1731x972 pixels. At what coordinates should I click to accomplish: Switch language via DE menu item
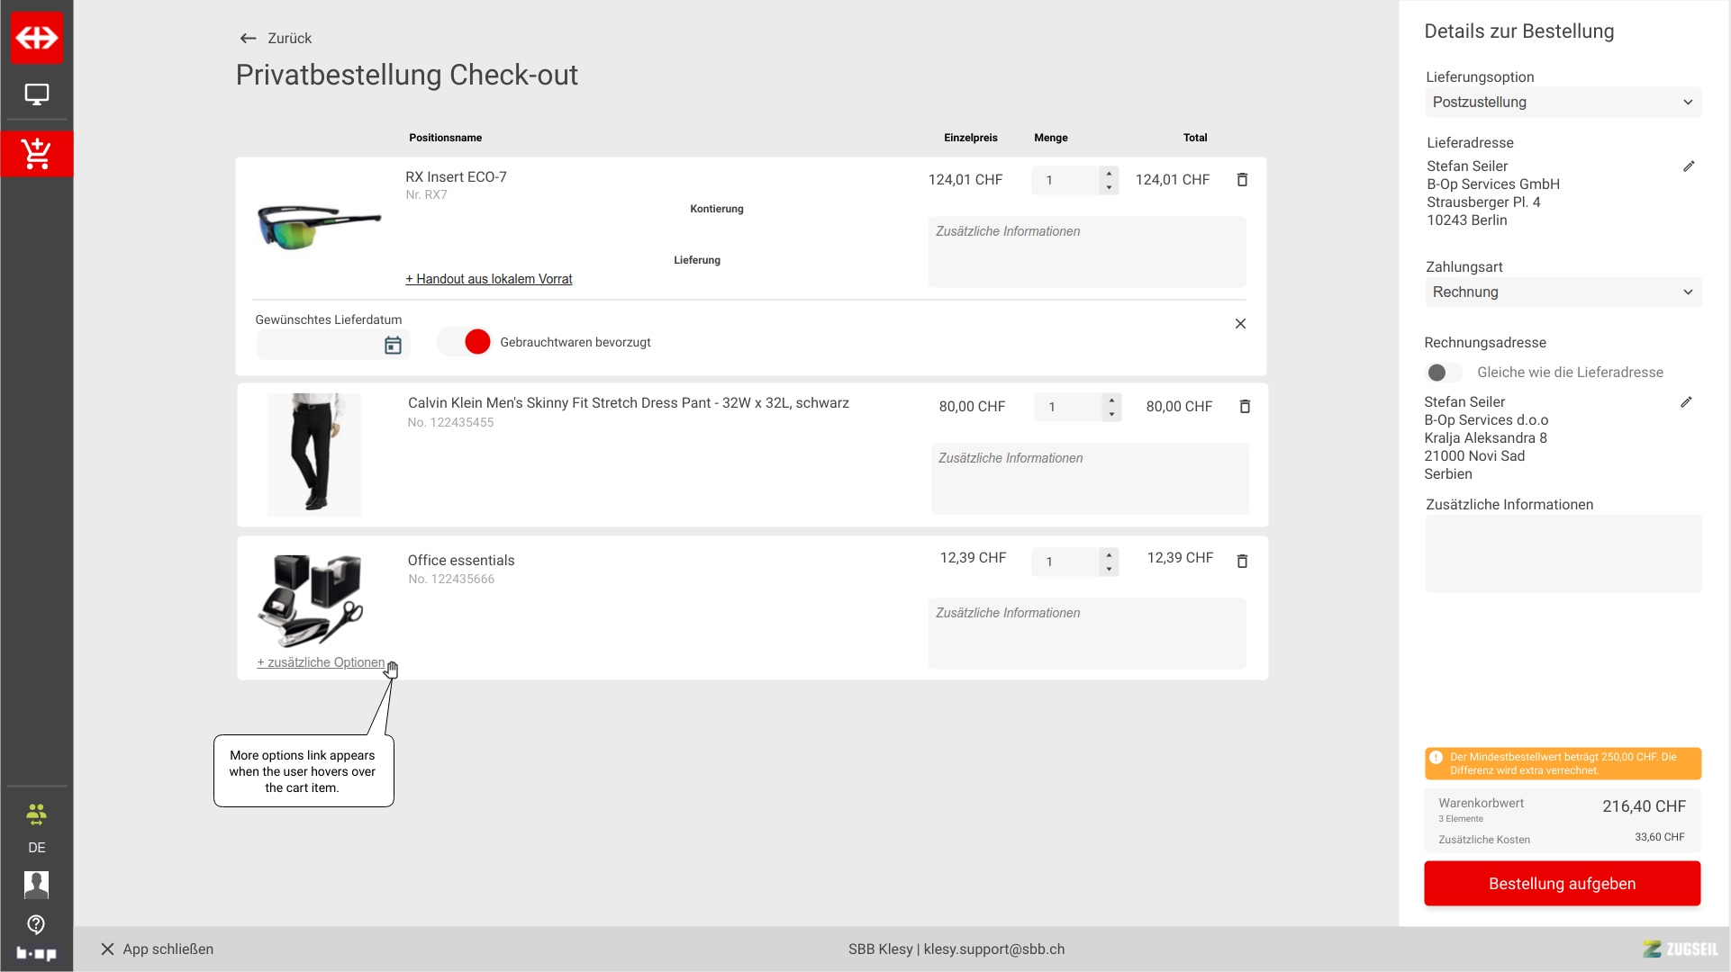[36, 848]
